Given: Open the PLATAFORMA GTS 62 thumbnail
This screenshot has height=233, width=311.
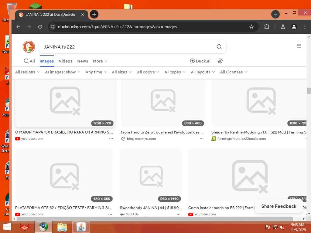Looking at the screenshot, I should pos(64,176).
